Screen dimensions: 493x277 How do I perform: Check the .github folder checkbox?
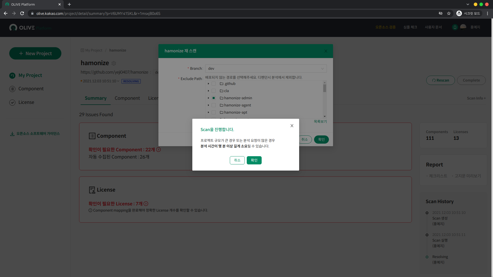pos(213,84)
